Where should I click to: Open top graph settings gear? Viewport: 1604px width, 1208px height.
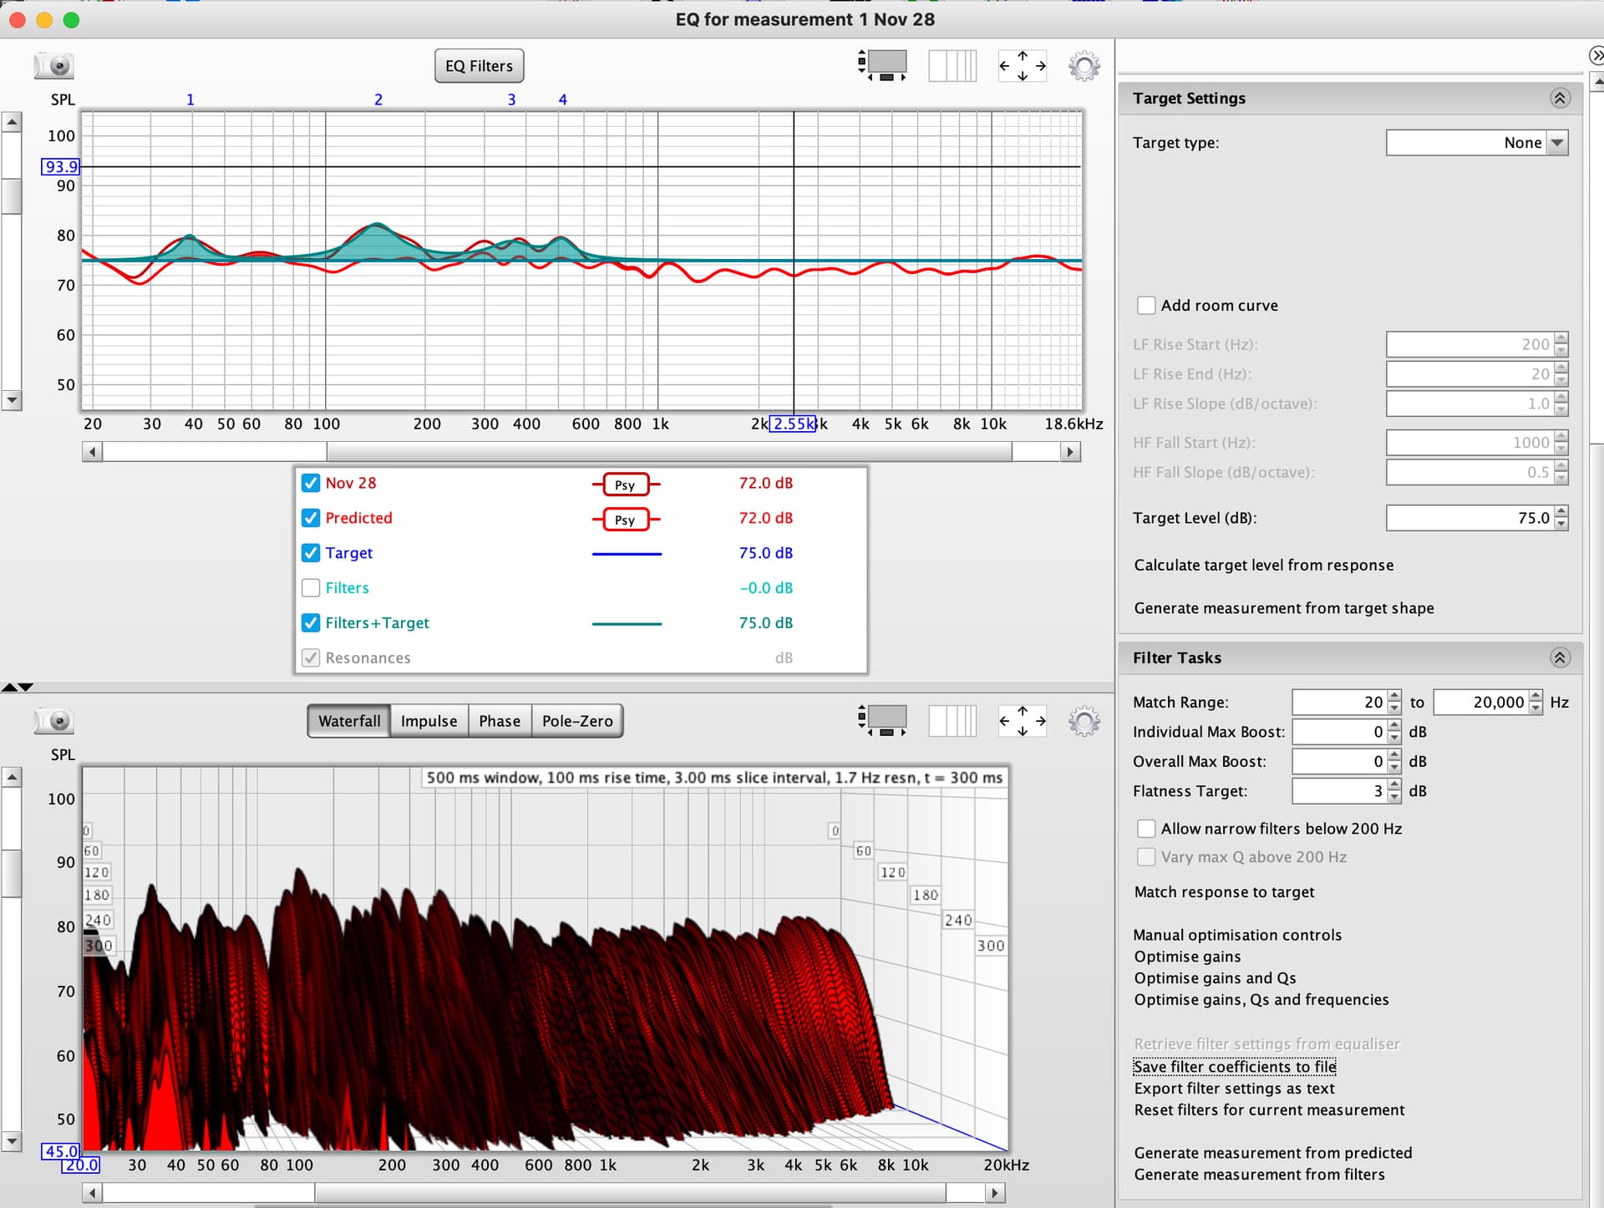click(1084, 65)
